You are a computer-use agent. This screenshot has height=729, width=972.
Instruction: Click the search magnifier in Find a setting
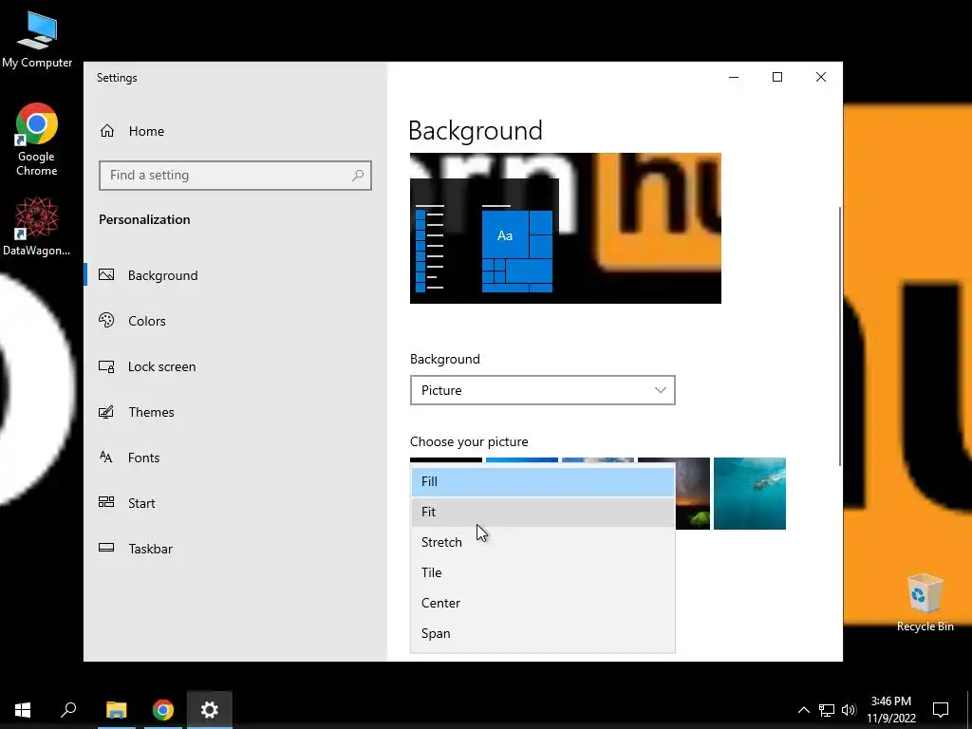point(358,176)
